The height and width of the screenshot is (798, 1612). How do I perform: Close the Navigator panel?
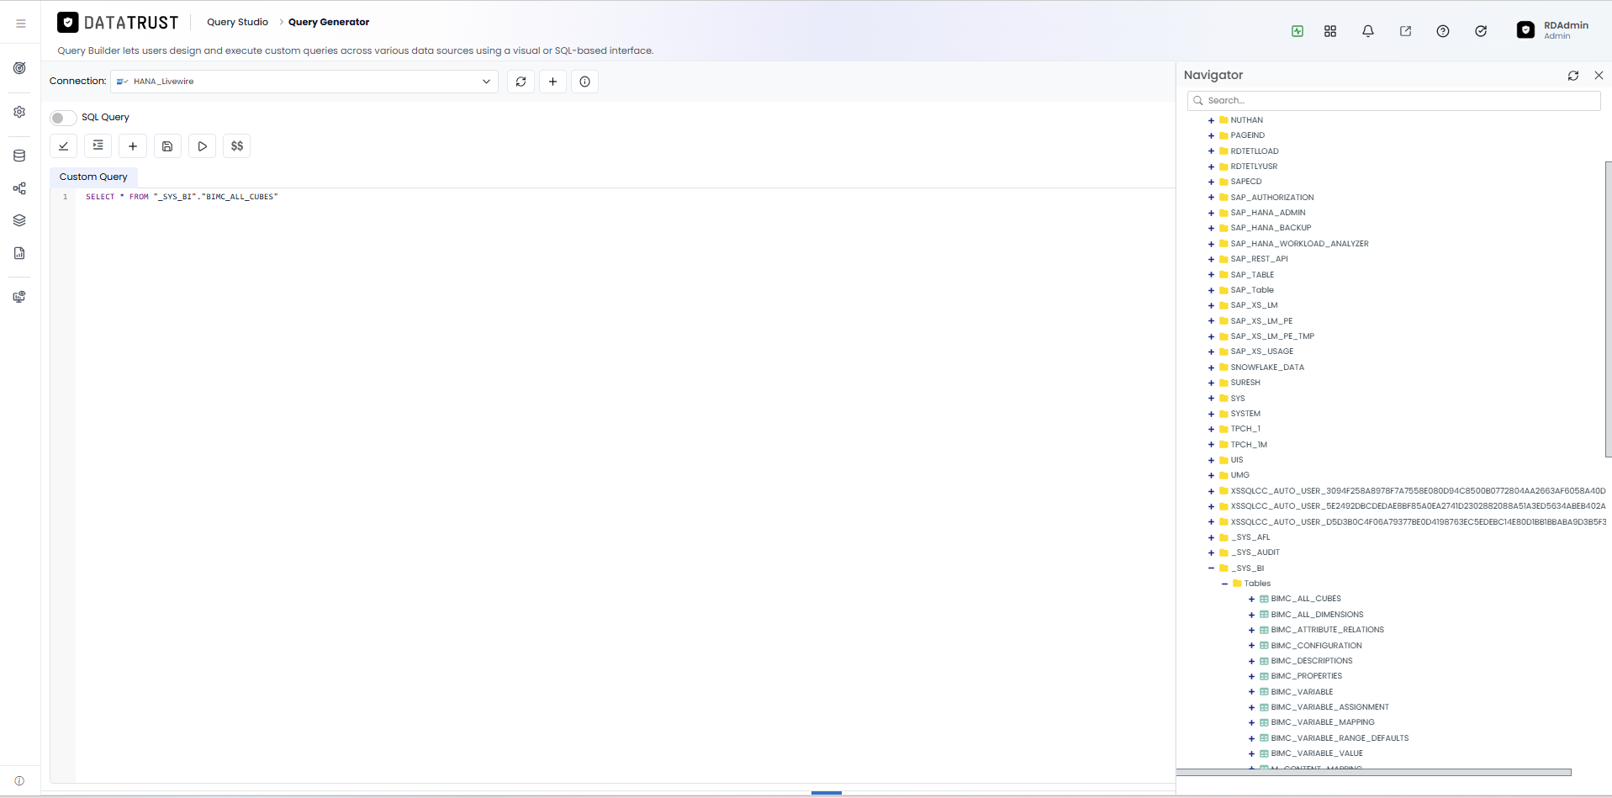pyautogui.click(x=1599, y=76)
